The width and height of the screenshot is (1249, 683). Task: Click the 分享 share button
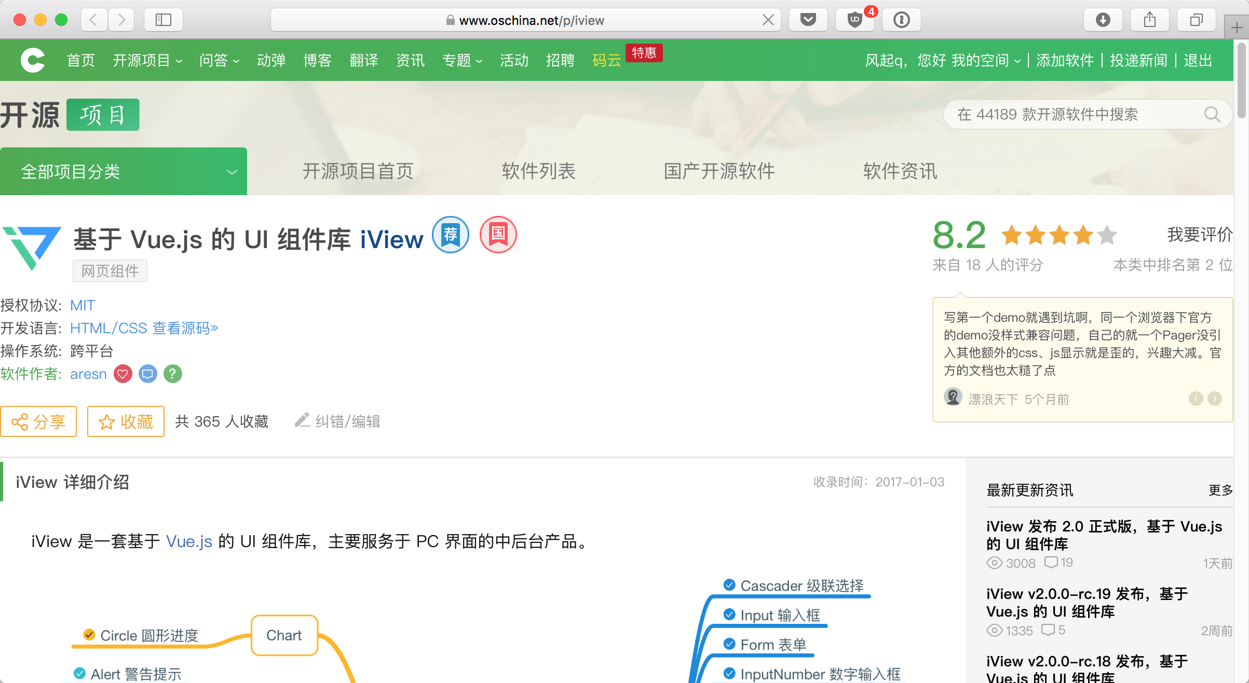[38, 421]
